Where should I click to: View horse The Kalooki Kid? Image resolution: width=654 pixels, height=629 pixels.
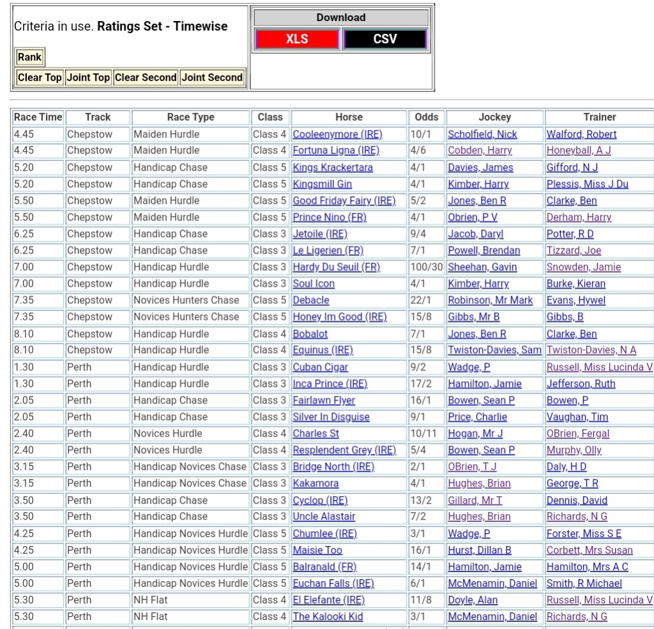(328, 616)
